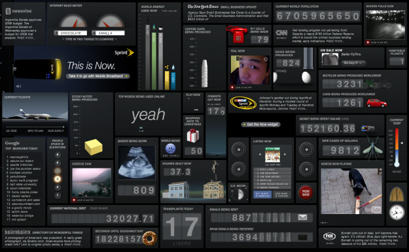Show next album with right arrow

click(x=285, y=154)
